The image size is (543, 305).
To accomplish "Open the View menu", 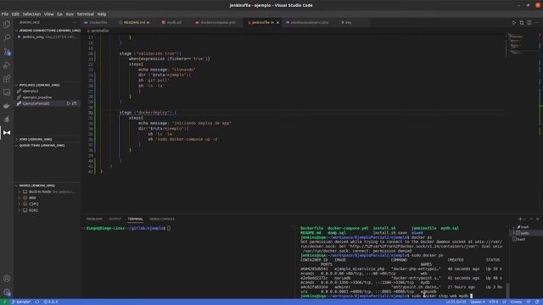I will click(x=48, y=14).
